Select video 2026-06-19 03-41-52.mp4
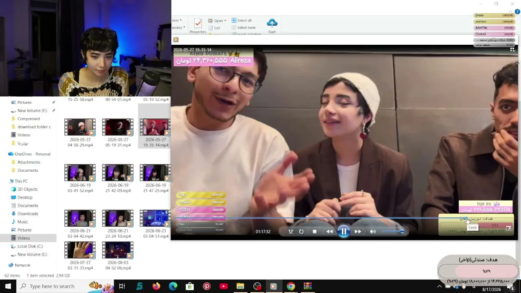The image size is (521, 293). tap(80, 179)
